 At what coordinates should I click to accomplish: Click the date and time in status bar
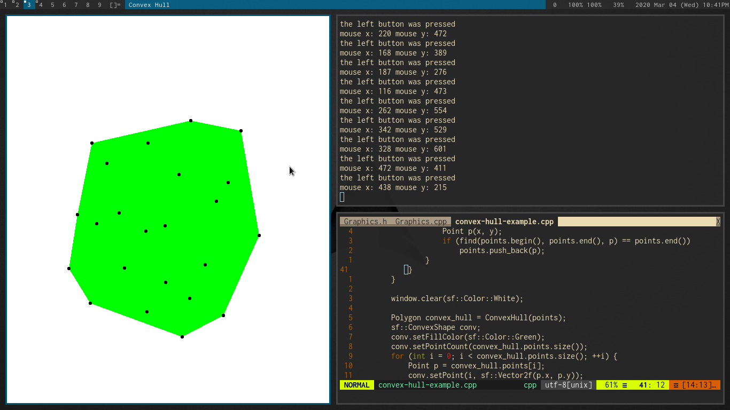point(682,5)
